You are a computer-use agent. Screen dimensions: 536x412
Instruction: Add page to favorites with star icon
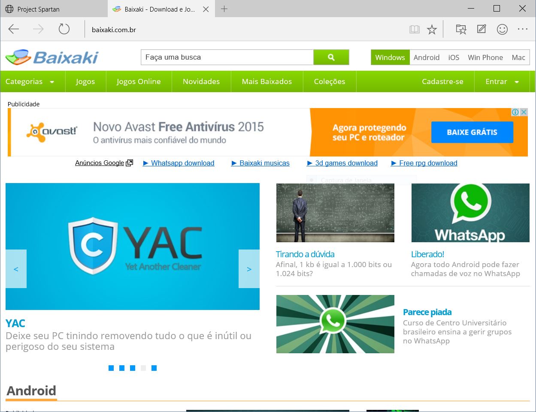pyautogui.click(x=432, y=29)
